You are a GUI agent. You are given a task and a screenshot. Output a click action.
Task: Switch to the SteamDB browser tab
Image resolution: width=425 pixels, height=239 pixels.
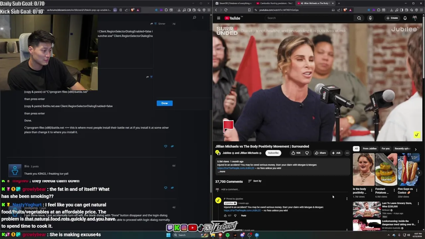pos(233,3)
